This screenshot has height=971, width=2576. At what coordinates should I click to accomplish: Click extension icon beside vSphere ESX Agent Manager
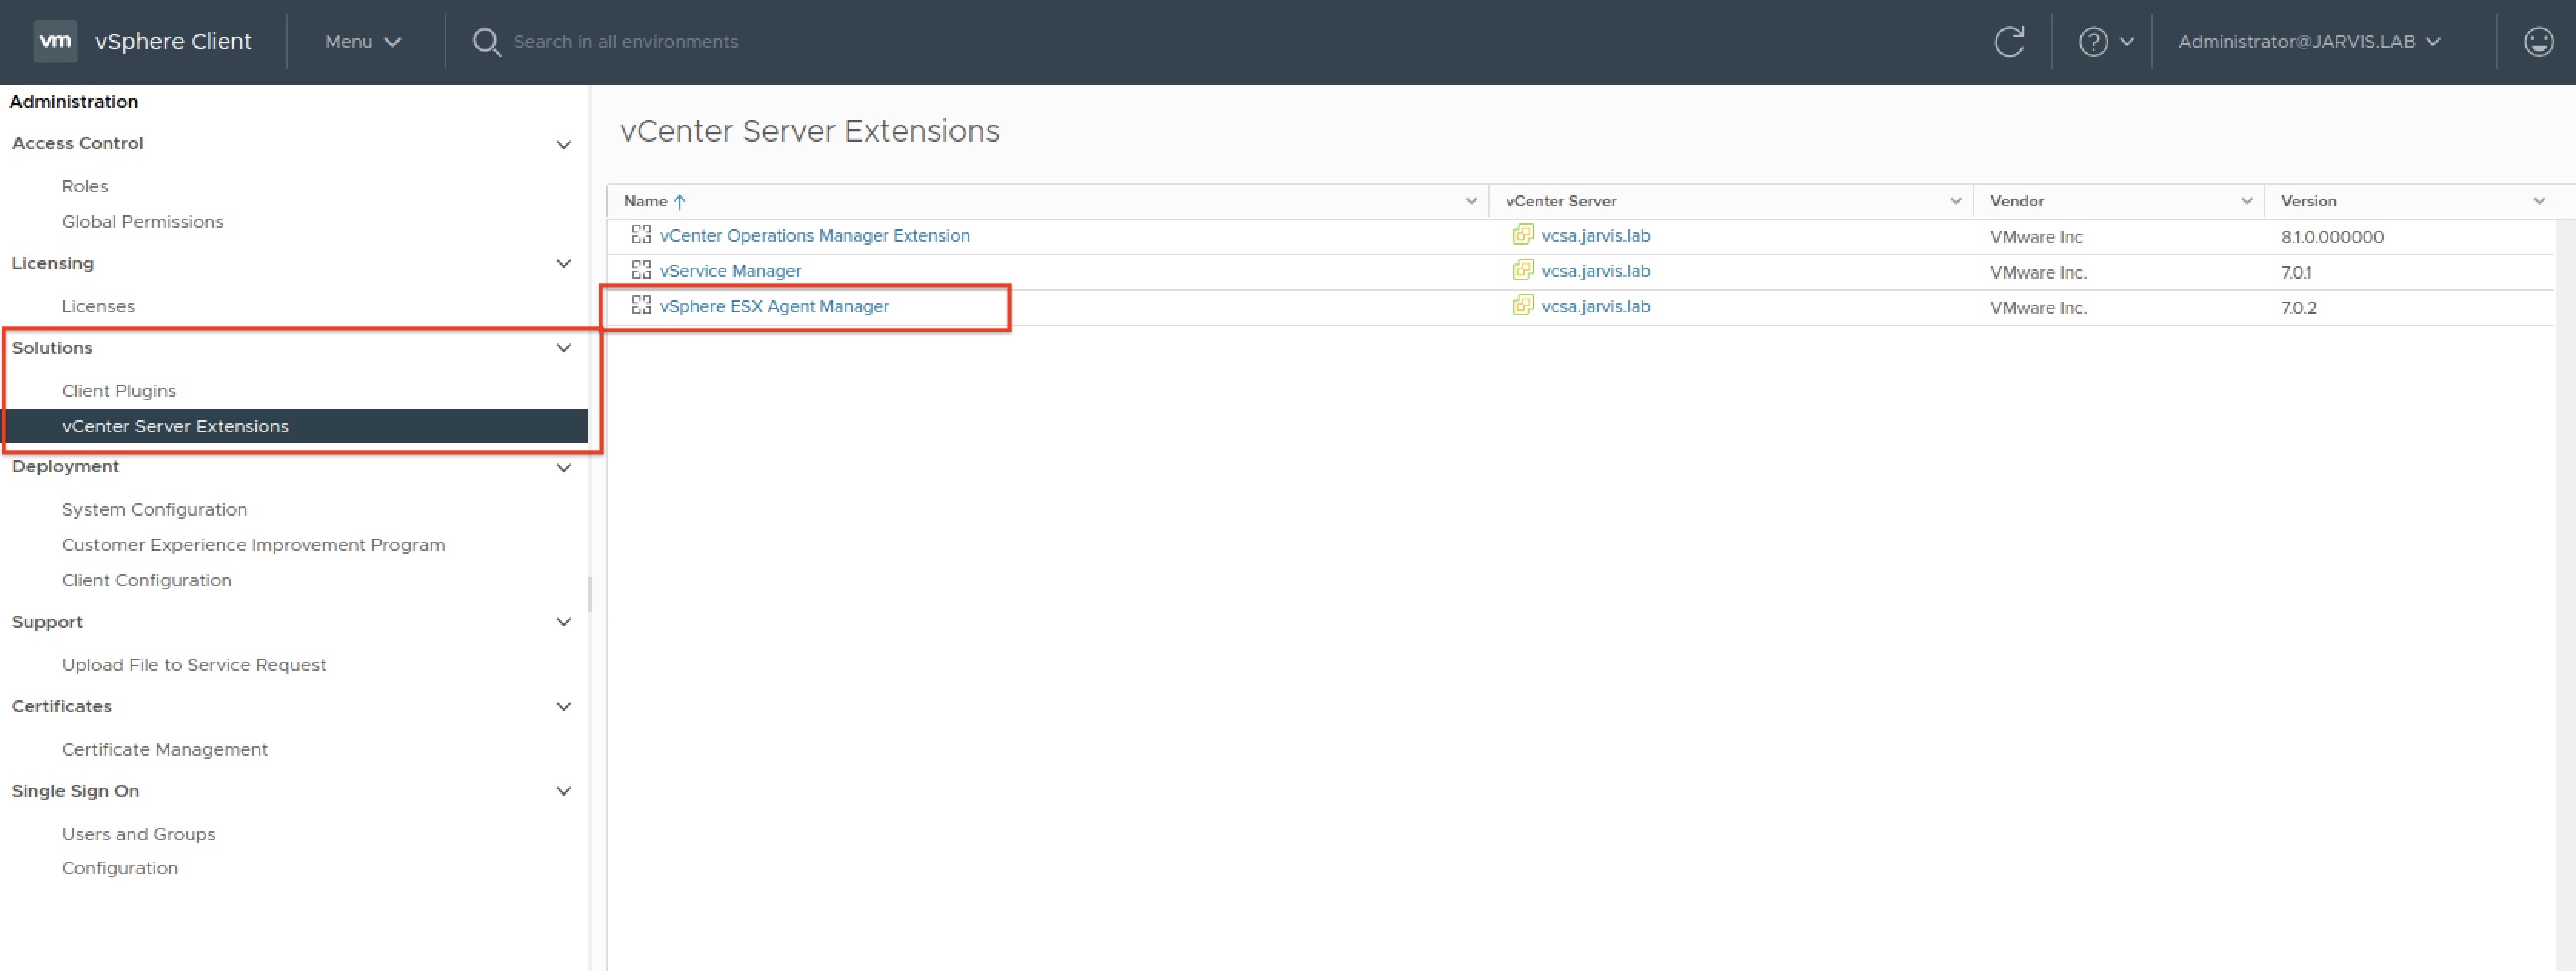point(641,305)
